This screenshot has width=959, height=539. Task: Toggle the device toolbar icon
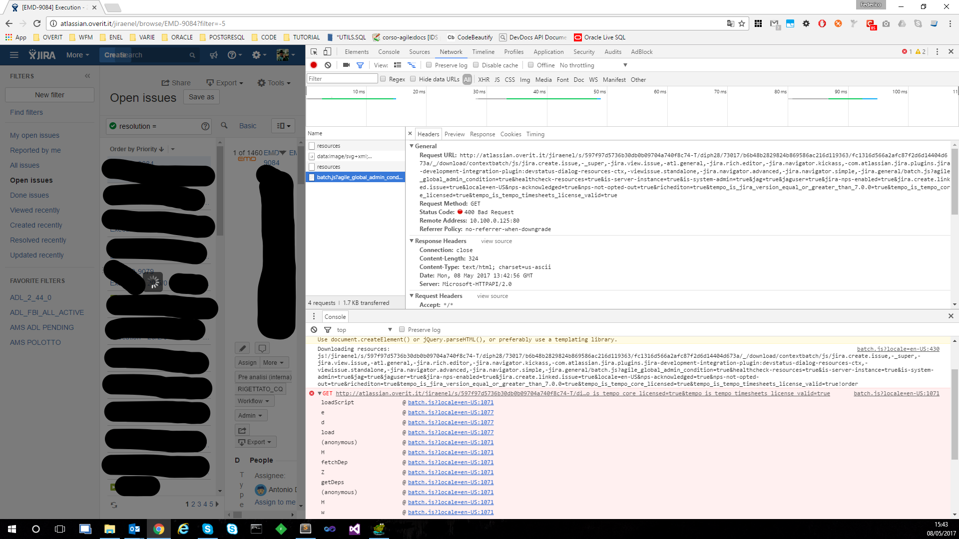click(327, 52)
